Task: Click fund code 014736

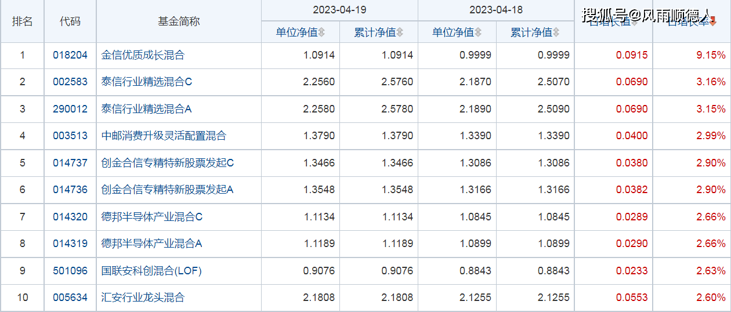Action: pyautogui.click(x=70, y=190)
